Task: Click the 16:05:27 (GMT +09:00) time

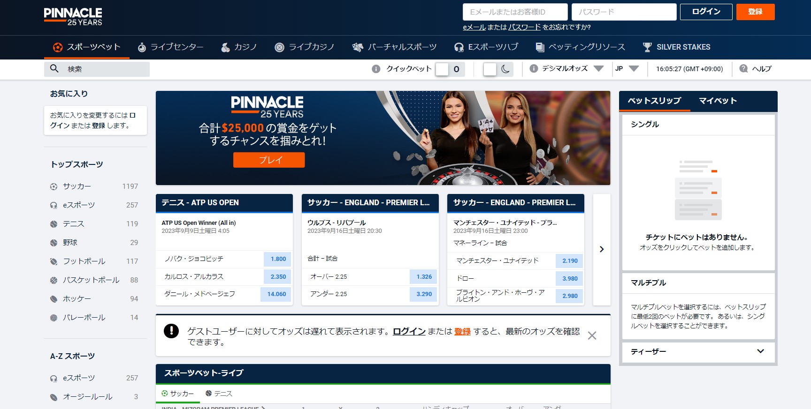Action: [689, 69]
